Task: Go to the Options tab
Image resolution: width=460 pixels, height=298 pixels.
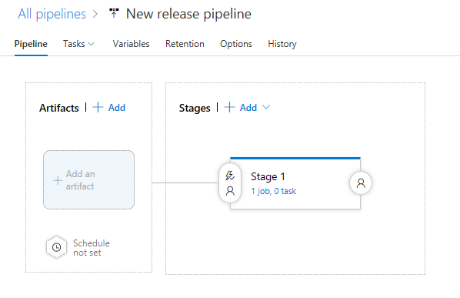Action: (x=236, y=44)
